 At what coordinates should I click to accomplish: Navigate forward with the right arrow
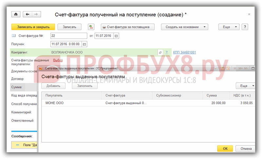36,14
